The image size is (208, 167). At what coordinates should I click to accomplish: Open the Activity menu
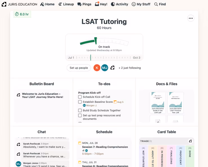120,4
